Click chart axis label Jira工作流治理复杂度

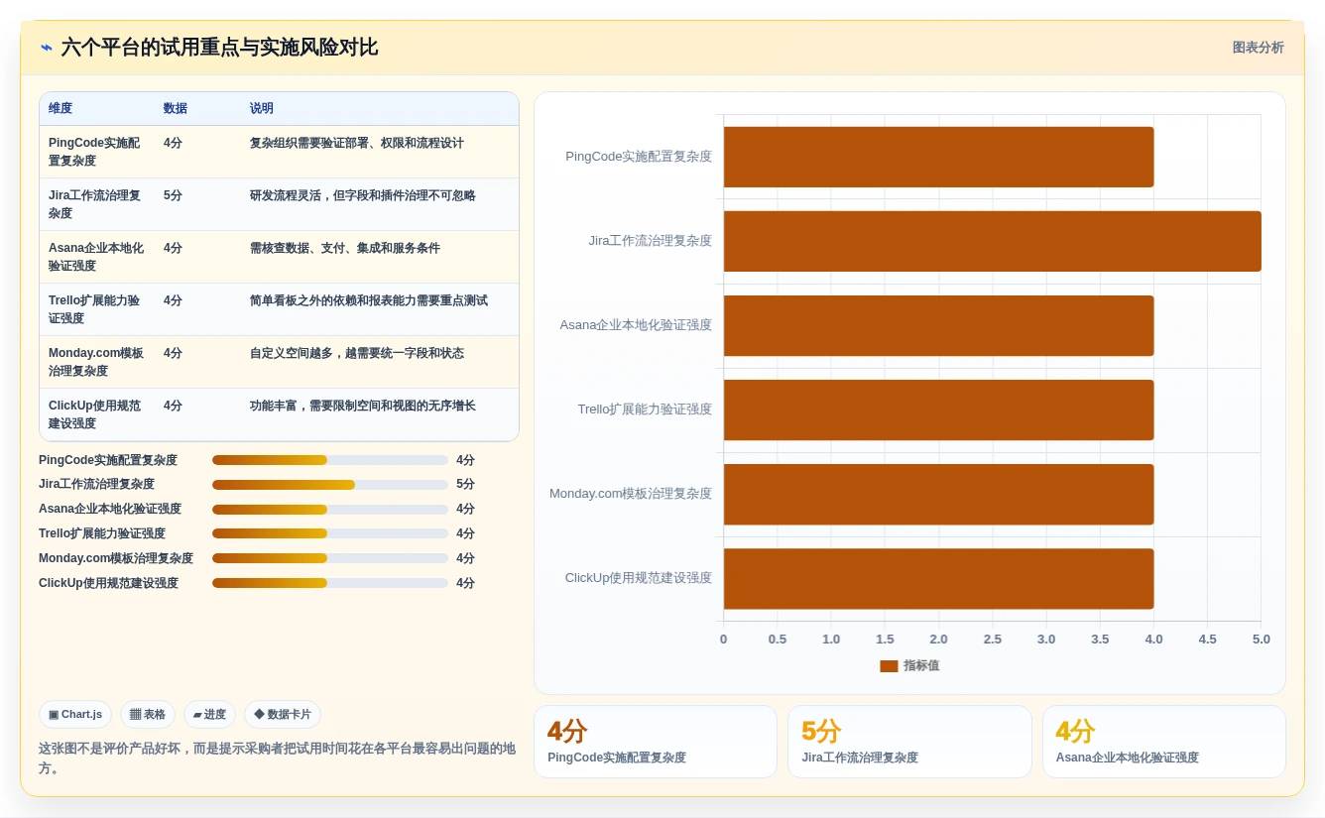(x=650, y=241)
